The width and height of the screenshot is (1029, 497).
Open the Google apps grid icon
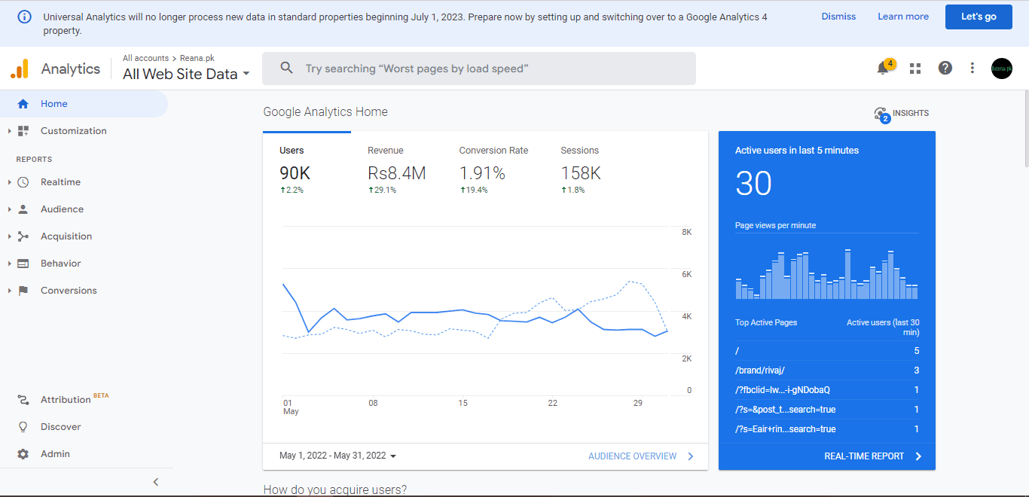pyautogui.click(x=915, y=69)
